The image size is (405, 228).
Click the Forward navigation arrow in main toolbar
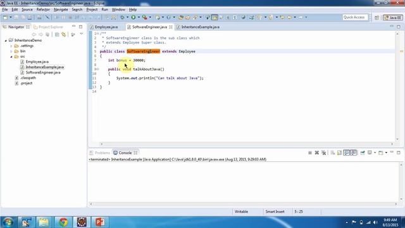pyautogui.click(x=301, y=17)
